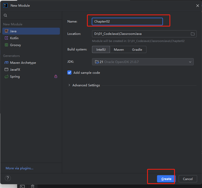Click the search magnifier icon
The image size is (202, 188).
pyautogui.click(x=5, y=15)
